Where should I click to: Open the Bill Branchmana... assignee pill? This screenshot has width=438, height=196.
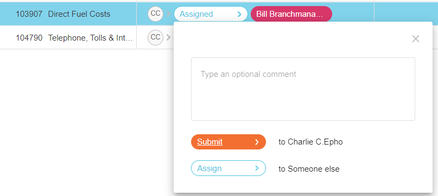pyautogui.click(x=291, y=14)
